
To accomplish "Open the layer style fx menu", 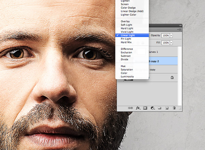I will 138,108.
